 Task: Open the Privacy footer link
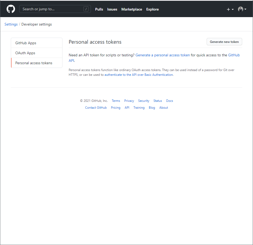tap(129, 101)
